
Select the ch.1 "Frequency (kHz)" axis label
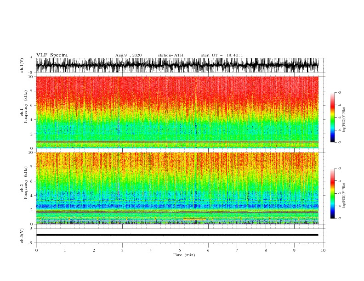point(26,107)
